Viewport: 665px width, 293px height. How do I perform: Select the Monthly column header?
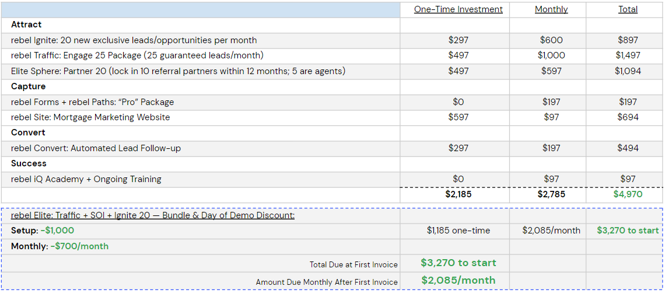coord(551,9)
